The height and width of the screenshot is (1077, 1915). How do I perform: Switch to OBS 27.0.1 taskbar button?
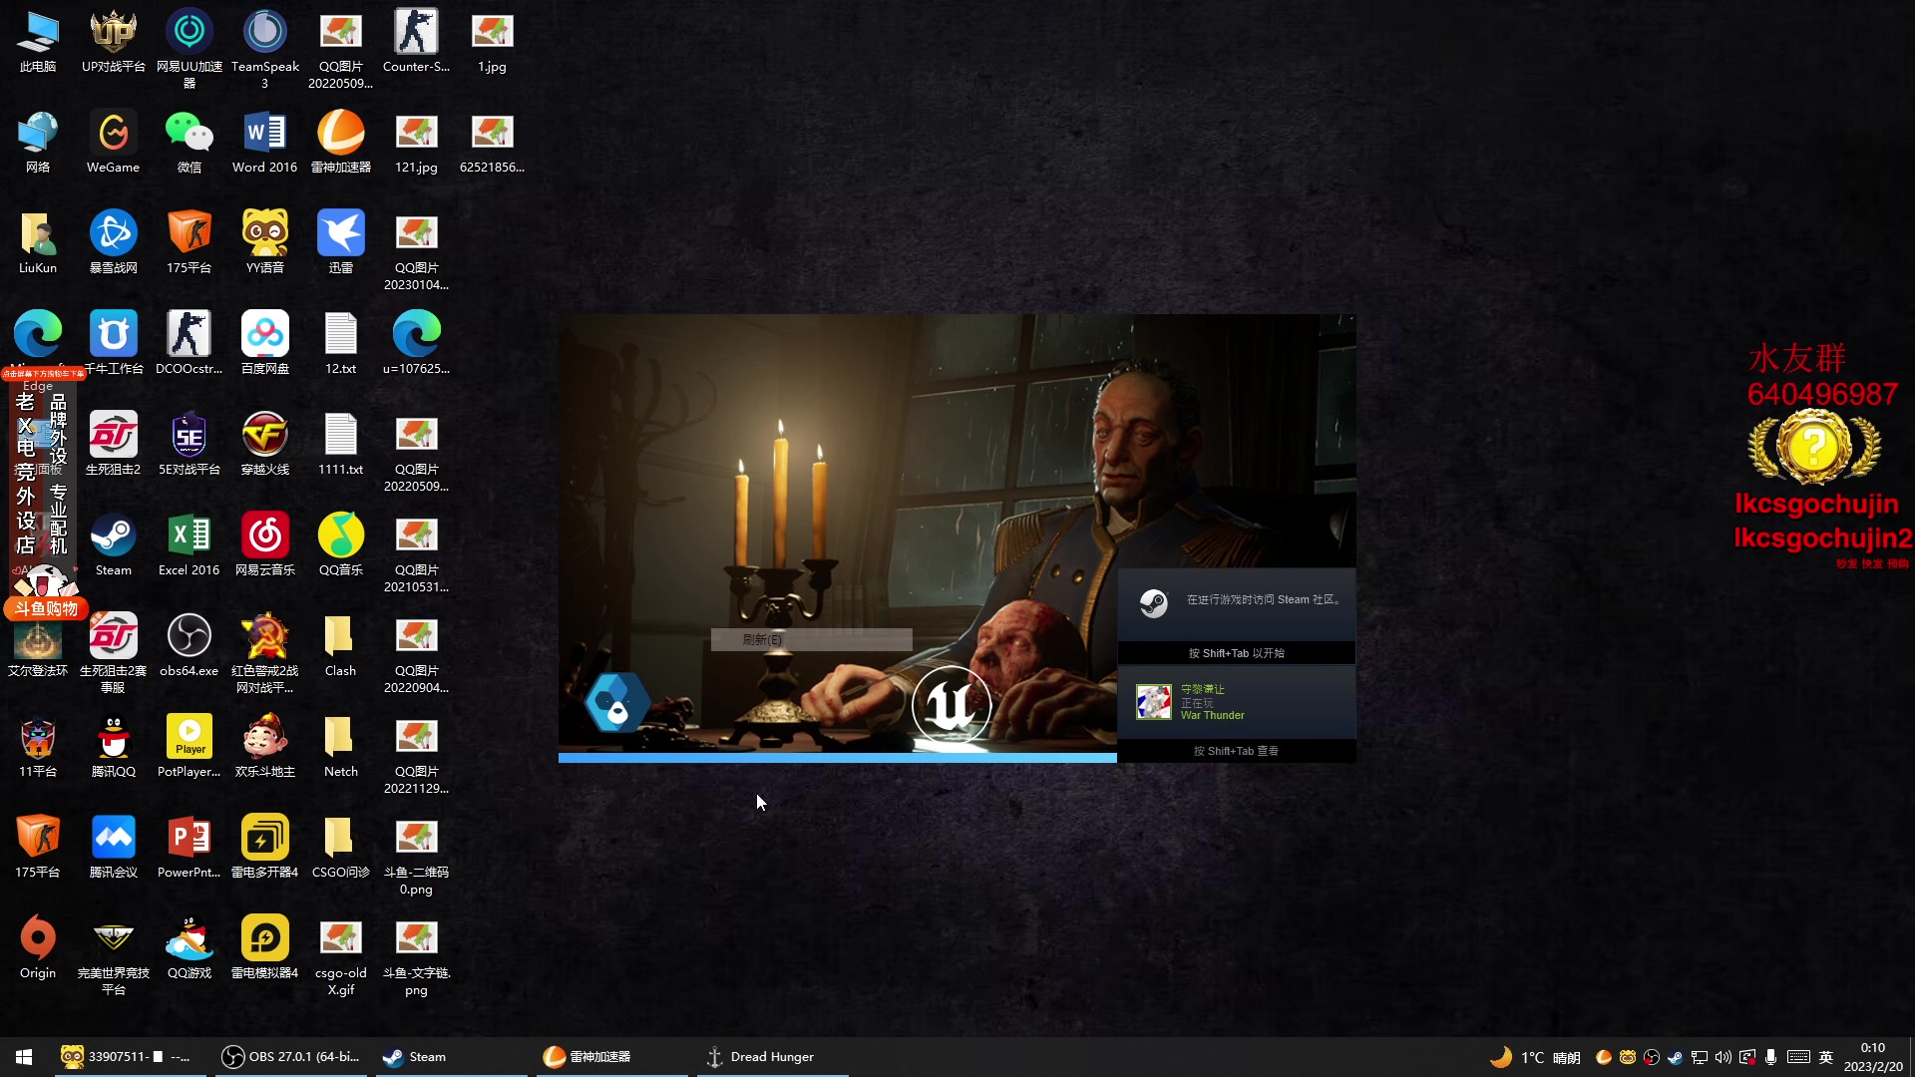point(290,1057)
